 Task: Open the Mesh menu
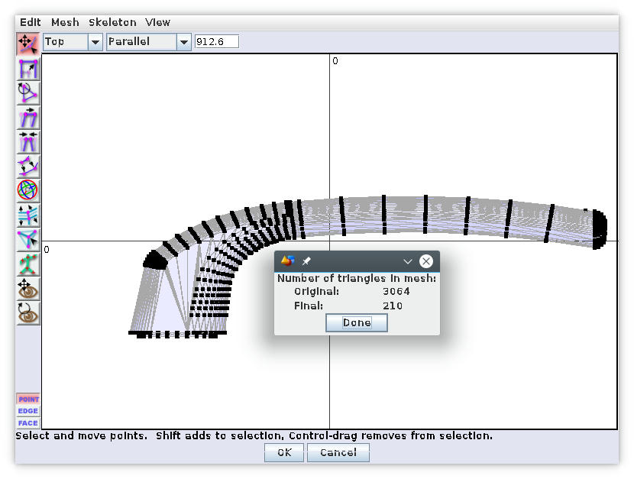(x=65, y=22)
